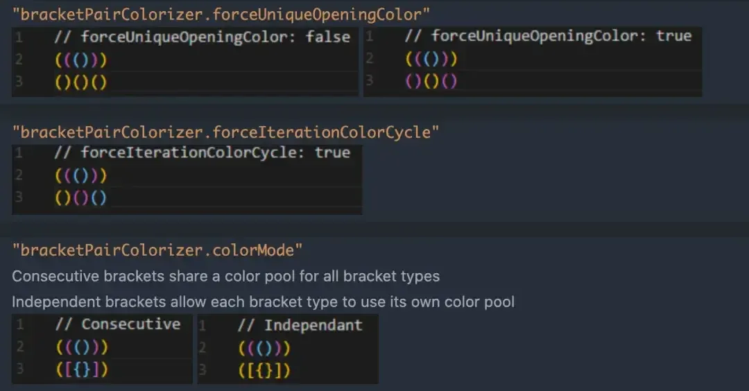Screen dimensions: 749x391
Task: Click the "Independent brackets allow each bracket type" description
Action: (263, 302)
